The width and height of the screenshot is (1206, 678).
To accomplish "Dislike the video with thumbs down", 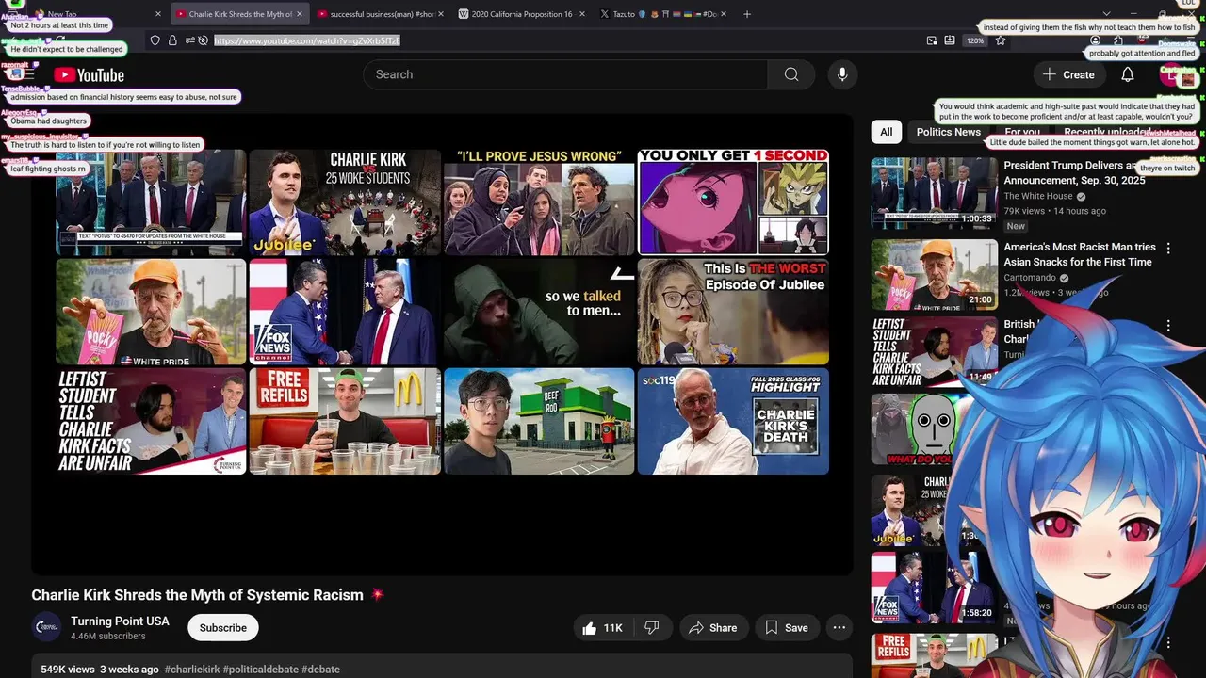I will (651, 628).
